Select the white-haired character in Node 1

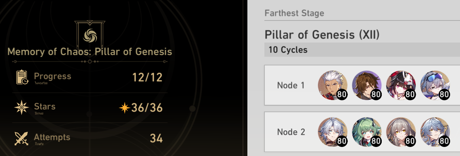point(333,85)
